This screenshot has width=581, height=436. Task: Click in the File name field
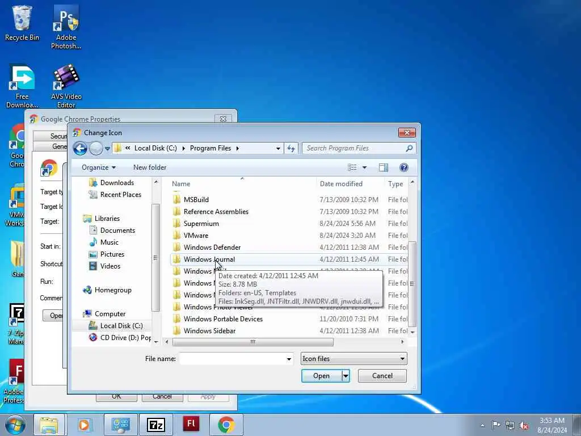(x=232, y=359)
